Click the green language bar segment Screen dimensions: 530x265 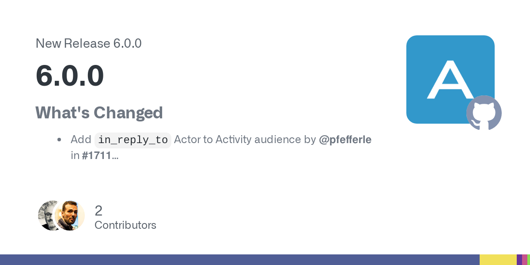click(x=529, y=260)
